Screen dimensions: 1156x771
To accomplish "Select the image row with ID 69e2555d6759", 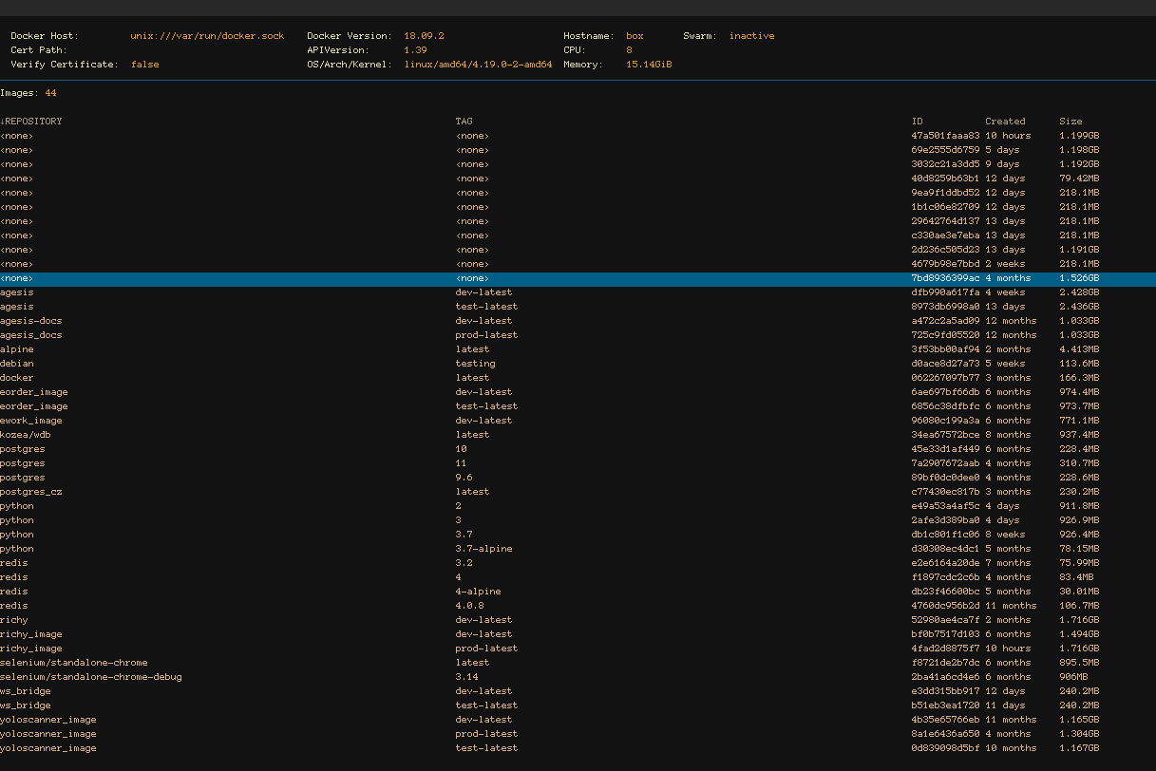I will [x=578, y=150].
